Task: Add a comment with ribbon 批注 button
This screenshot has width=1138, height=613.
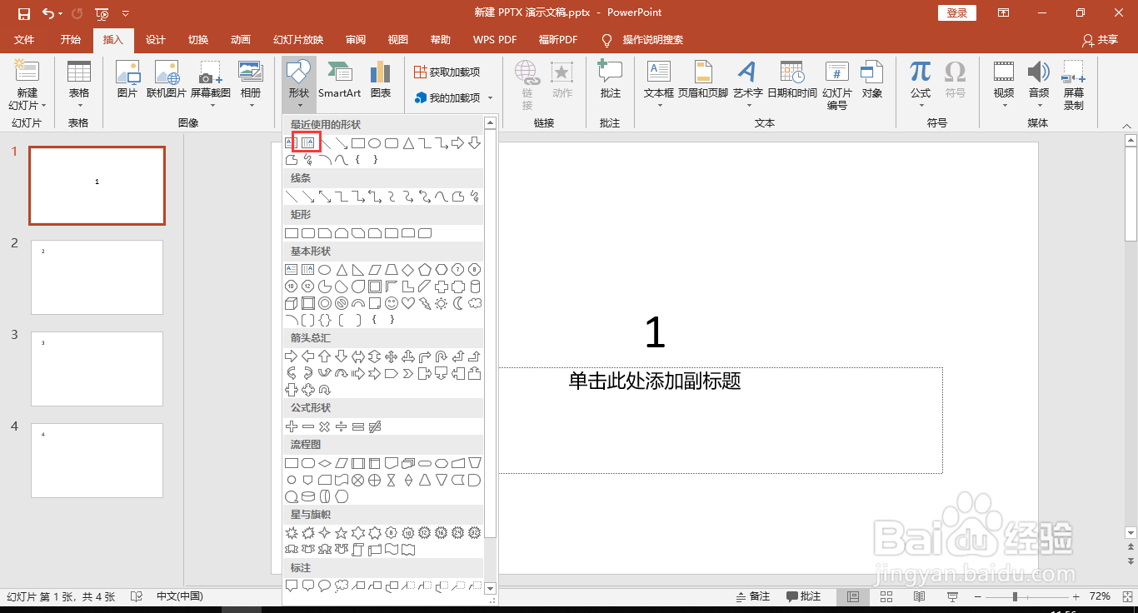Action: point(611,81)
